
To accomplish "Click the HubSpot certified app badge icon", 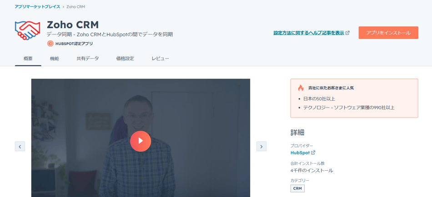I will pos(50,44).
